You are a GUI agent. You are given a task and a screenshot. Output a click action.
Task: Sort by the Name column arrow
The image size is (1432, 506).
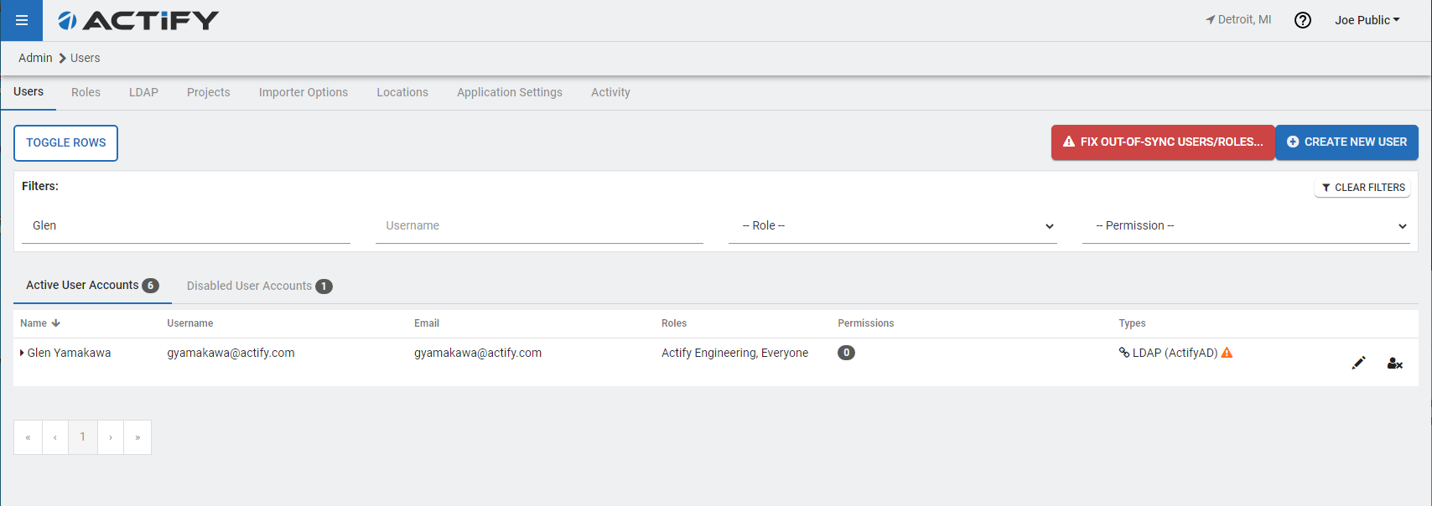(56, 323)
